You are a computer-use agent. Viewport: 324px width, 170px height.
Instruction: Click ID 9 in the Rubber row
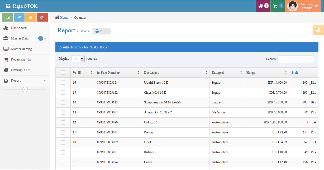click(74, 152)
